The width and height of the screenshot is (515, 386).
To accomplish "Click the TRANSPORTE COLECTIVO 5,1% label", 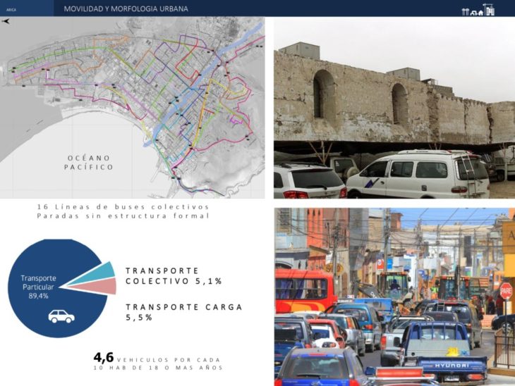I will coord(174,275).
